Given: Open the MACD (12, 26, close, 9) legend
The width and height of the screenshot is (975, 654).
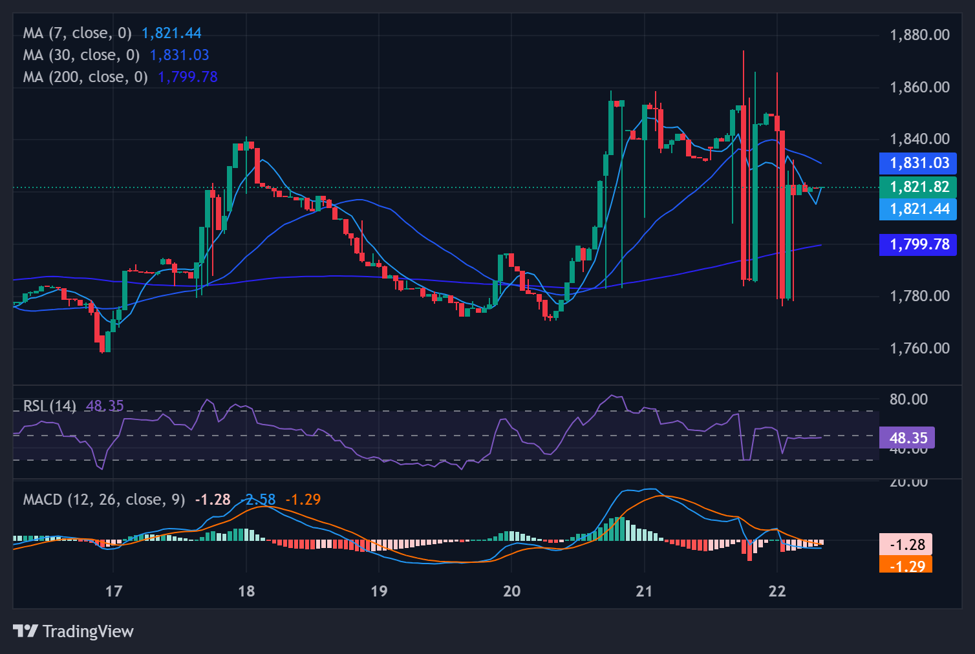Looking at the screenshot, I should (103, 500).
